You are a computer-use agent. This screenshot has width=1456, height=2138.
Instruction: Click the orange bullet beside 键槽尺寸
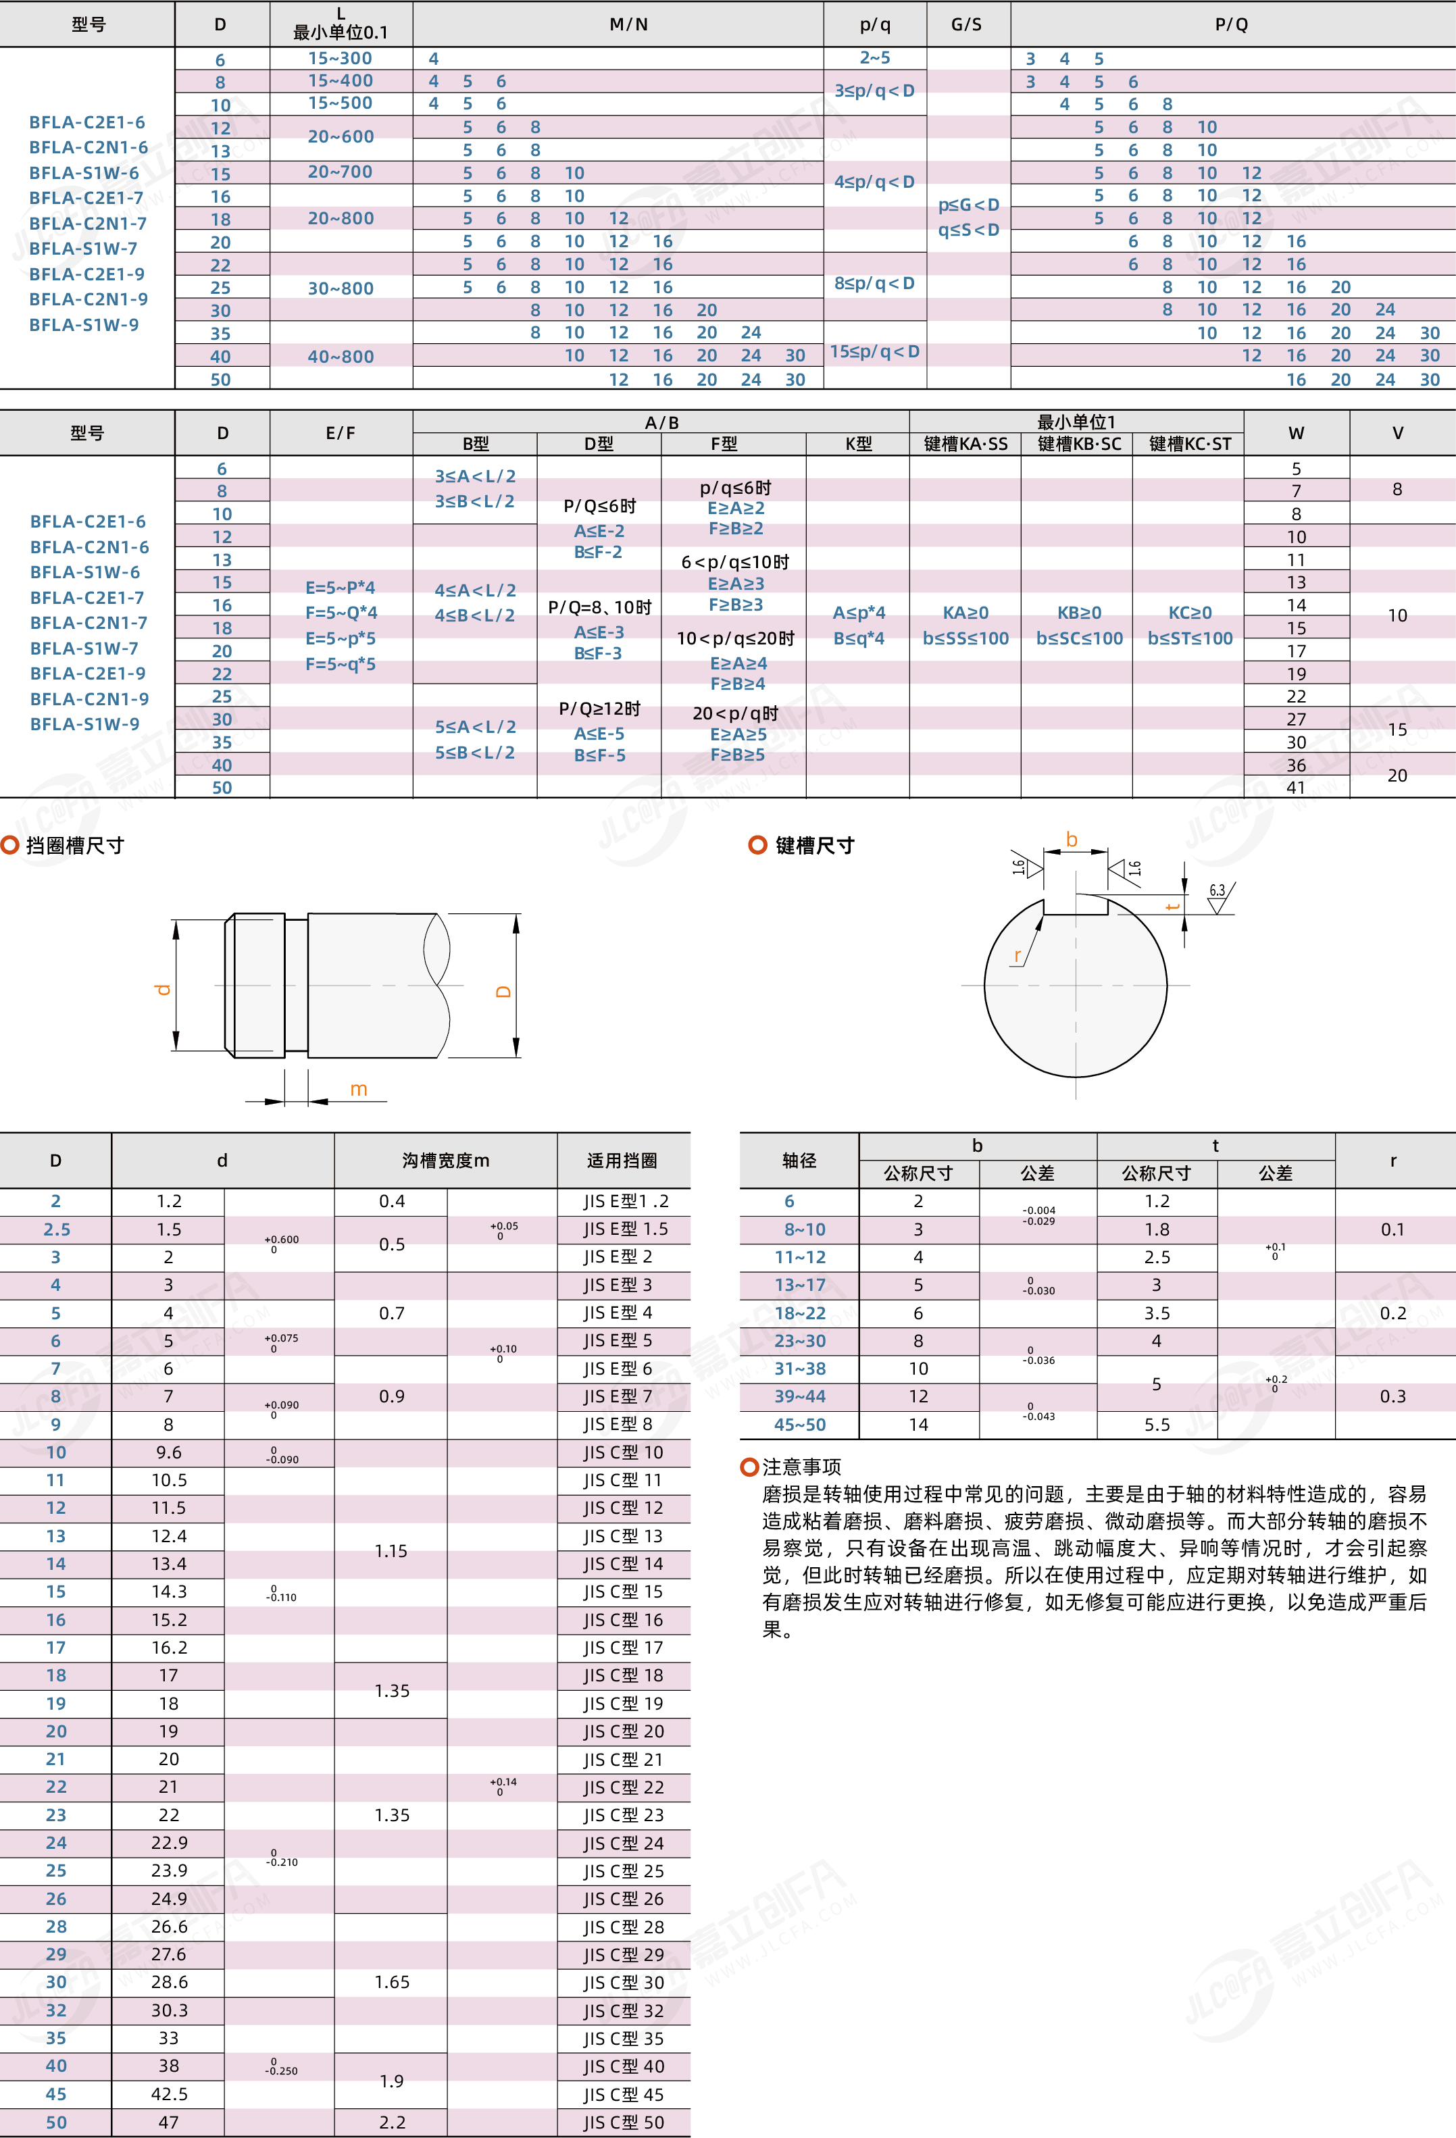click(757, 844)
